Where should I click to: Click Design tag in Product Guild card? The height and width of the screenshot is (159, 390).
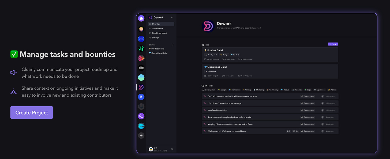224,55
